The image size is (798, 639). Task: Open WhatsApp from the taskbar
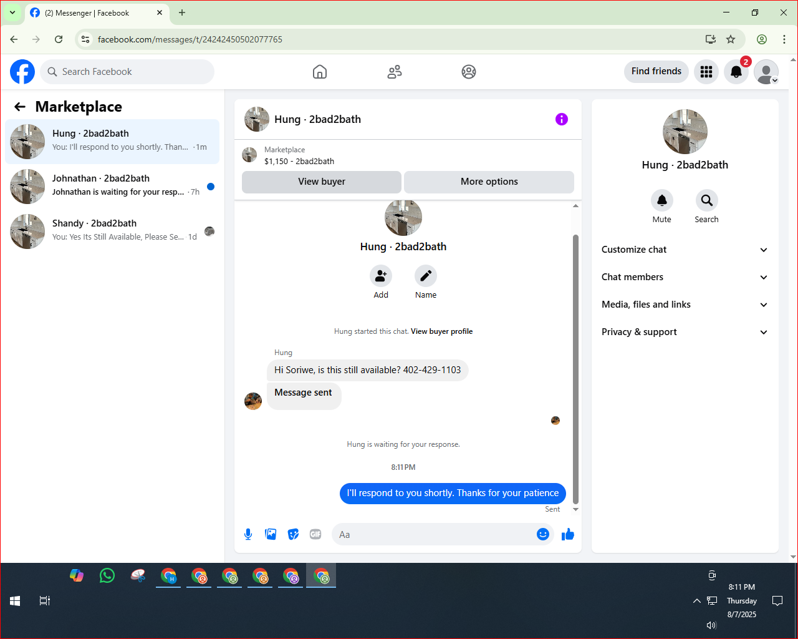(107, 575)
